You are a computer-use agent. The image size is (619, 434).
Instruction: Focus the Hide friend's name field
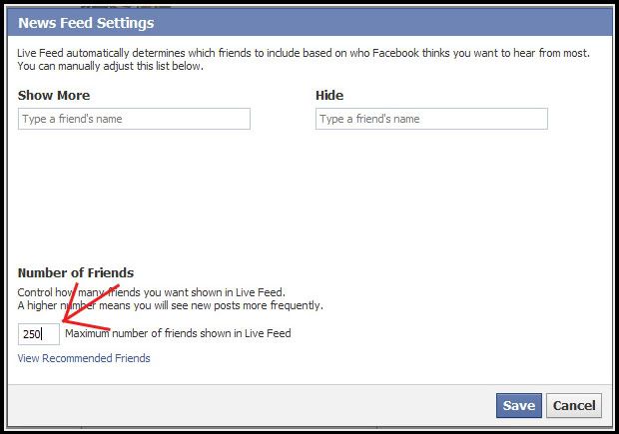[431, 119]
